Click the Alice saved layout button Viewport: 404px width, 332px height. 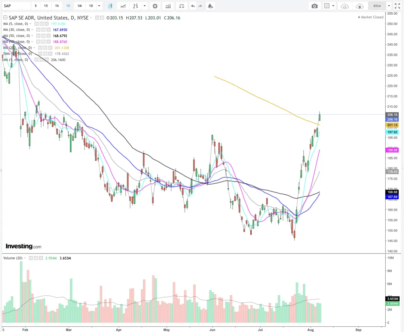pos(377,6)
